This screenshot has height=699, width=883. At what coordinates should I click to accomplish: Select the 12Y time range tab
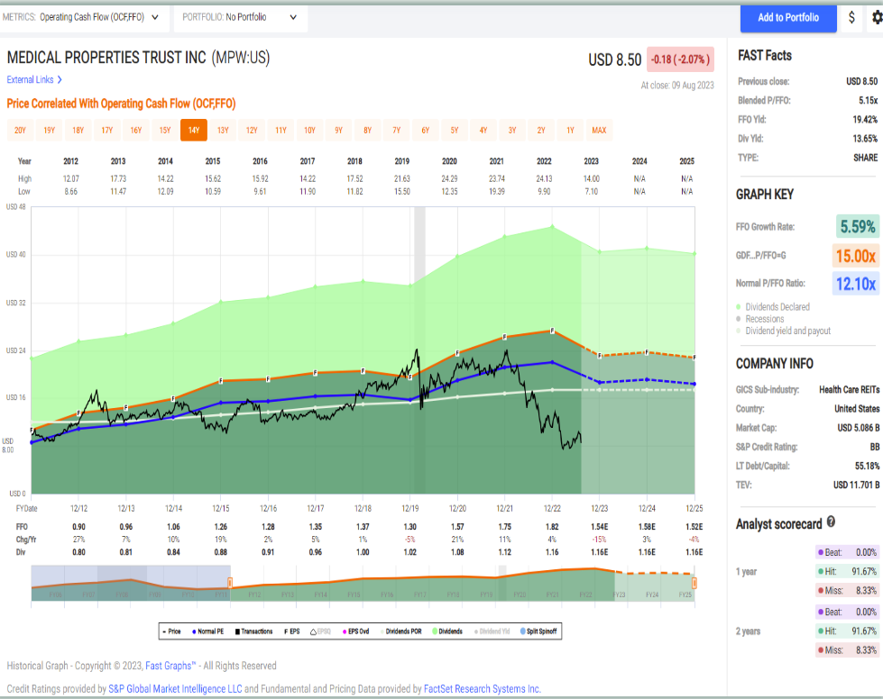click(x=252, y=130)
